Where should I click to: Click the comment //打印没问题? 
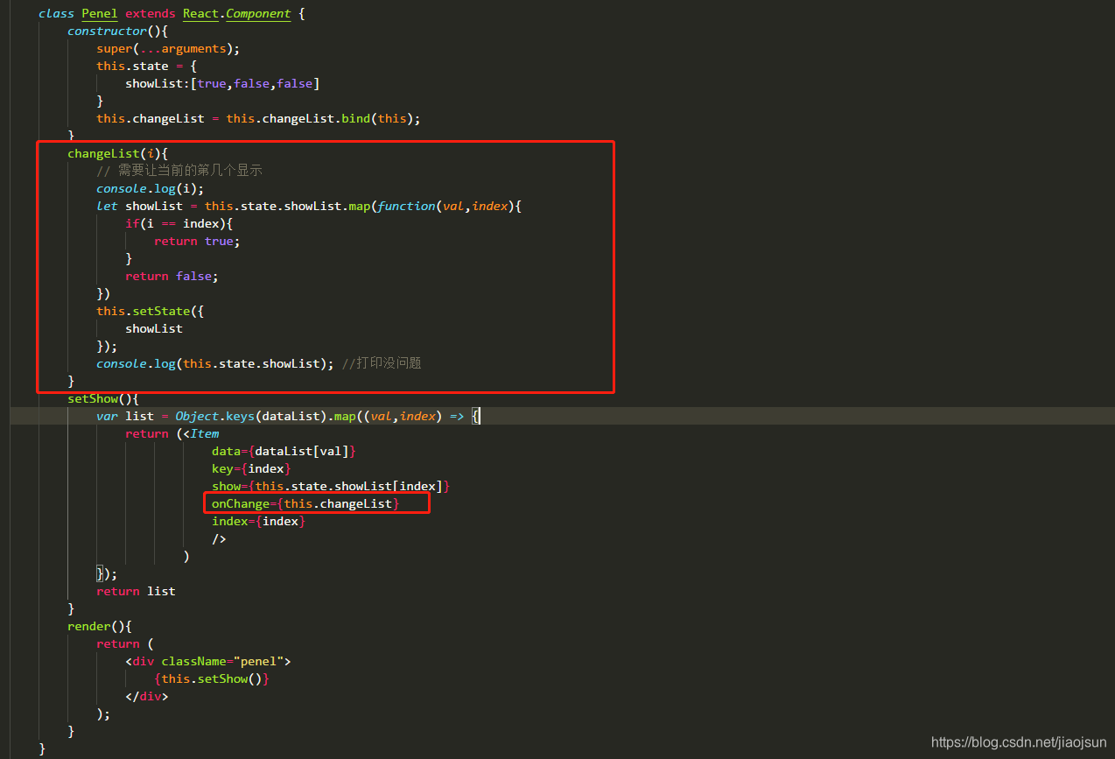[x=382, y=363]
